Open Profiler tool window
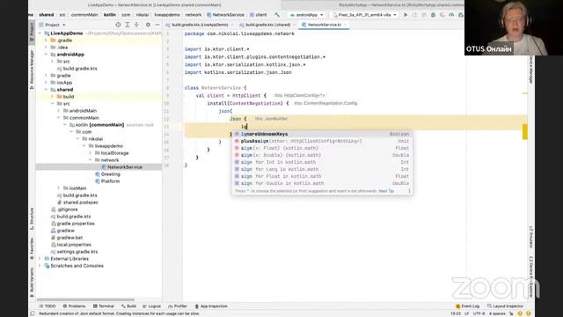The height and width of the screenshot is (317, 563). [178, 306]
